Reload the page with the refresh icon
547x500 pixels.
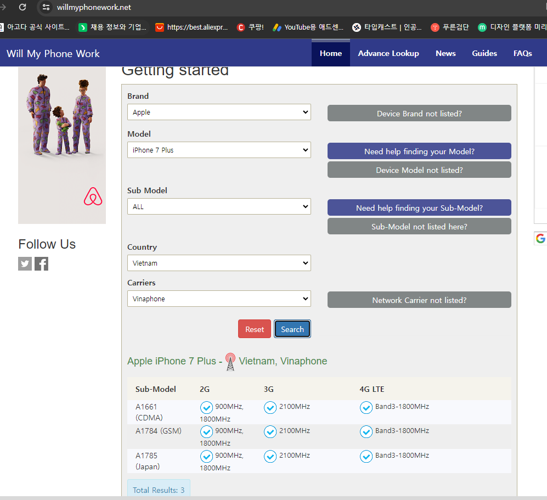tap(22, 7)
